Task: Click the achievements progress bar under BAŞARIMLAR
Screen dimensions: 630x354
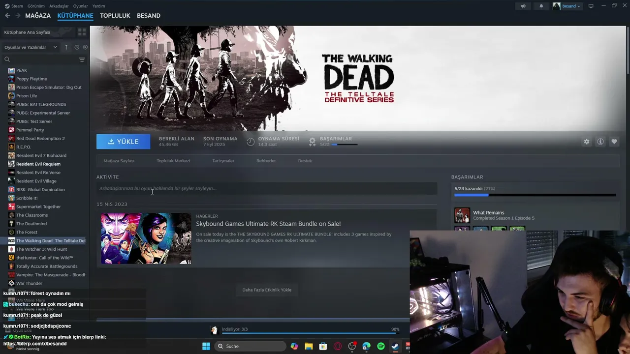Action: [345, 145]
